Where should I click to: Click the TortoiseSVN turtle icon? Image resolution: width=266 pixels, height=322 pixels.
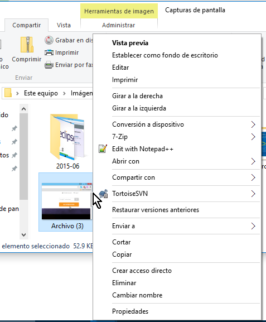point(103,194)
